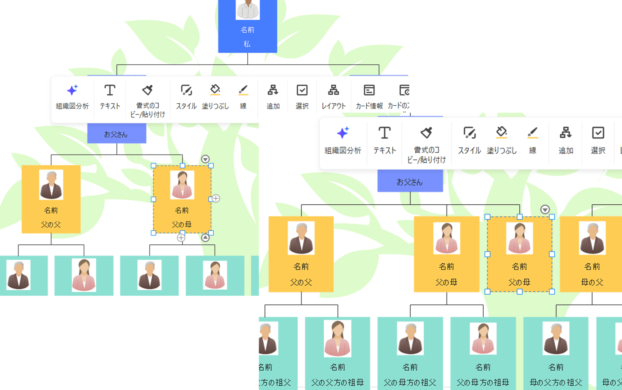Select 父の母方の祖父 teal card
Image resolution: width=622 pixels, height=390 pixels.
(410, 354)
